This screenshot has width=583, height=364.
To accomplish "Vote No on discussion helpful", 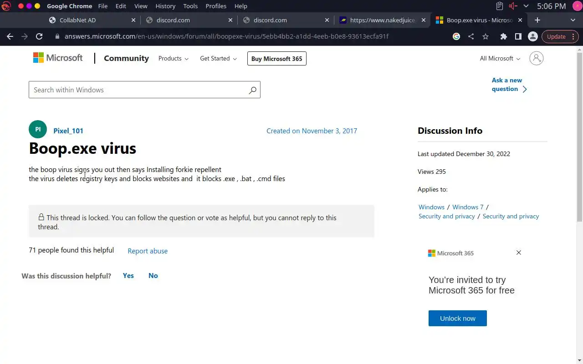I will 153,275.
